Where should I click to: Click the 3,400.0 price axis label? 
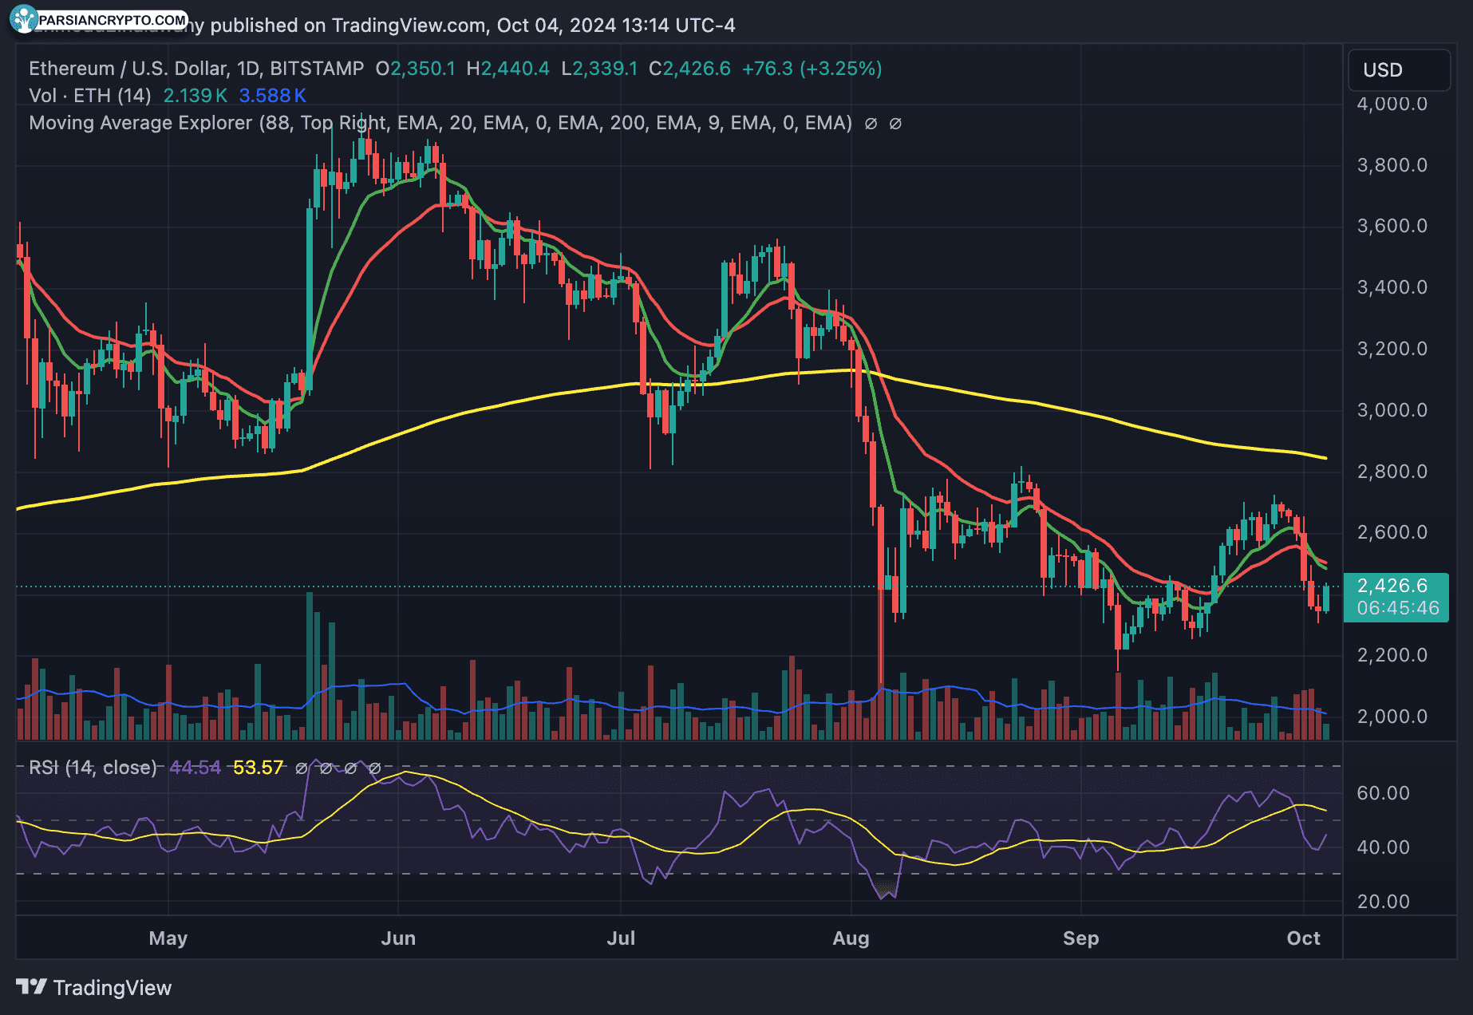1392,287
